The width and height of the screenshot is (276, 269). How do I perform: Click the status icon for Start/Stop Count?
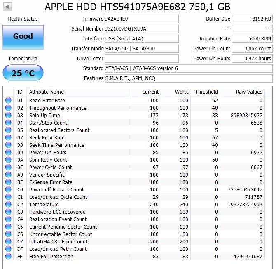[x=8, y=123]
